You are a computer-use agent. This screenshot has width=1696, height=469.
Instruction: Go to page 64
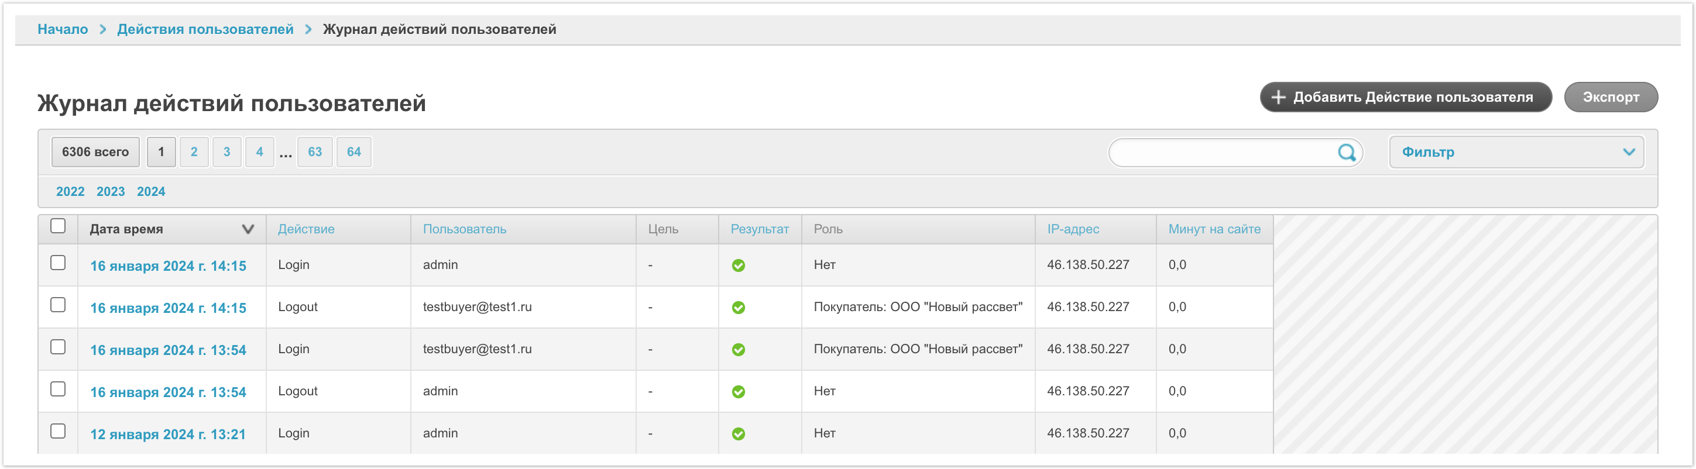[353, 153]
